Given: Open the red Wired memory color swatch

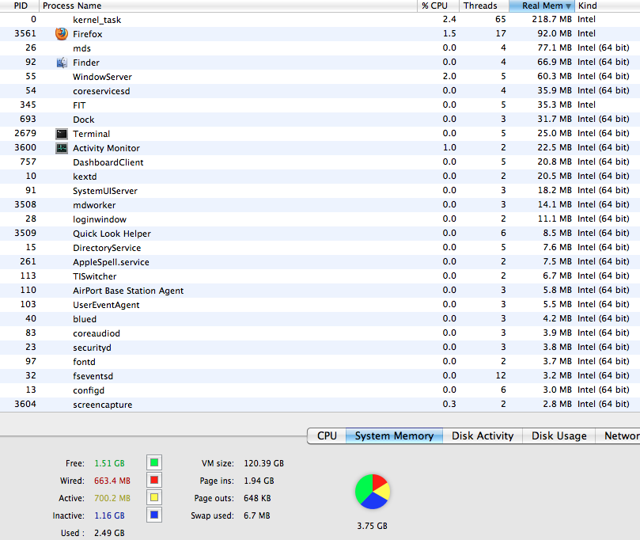Looking at the screenshot, I should (154, 480).
